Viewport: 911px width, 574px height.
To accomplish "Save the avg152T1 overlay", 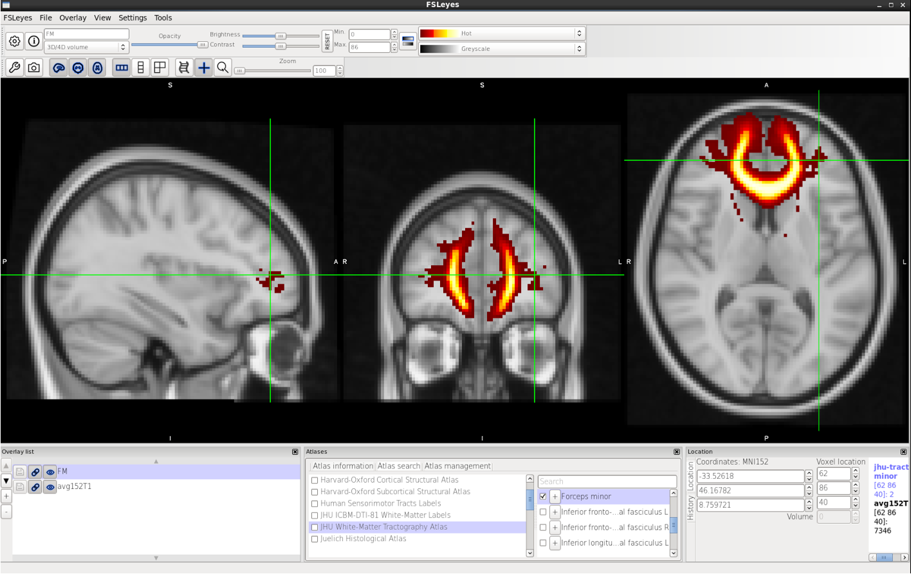I will [20, 486].
